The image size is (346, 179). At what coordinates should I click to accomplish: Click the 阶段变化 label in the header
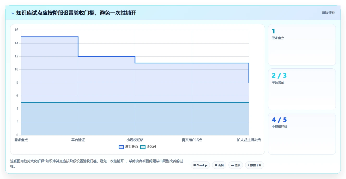328,13
